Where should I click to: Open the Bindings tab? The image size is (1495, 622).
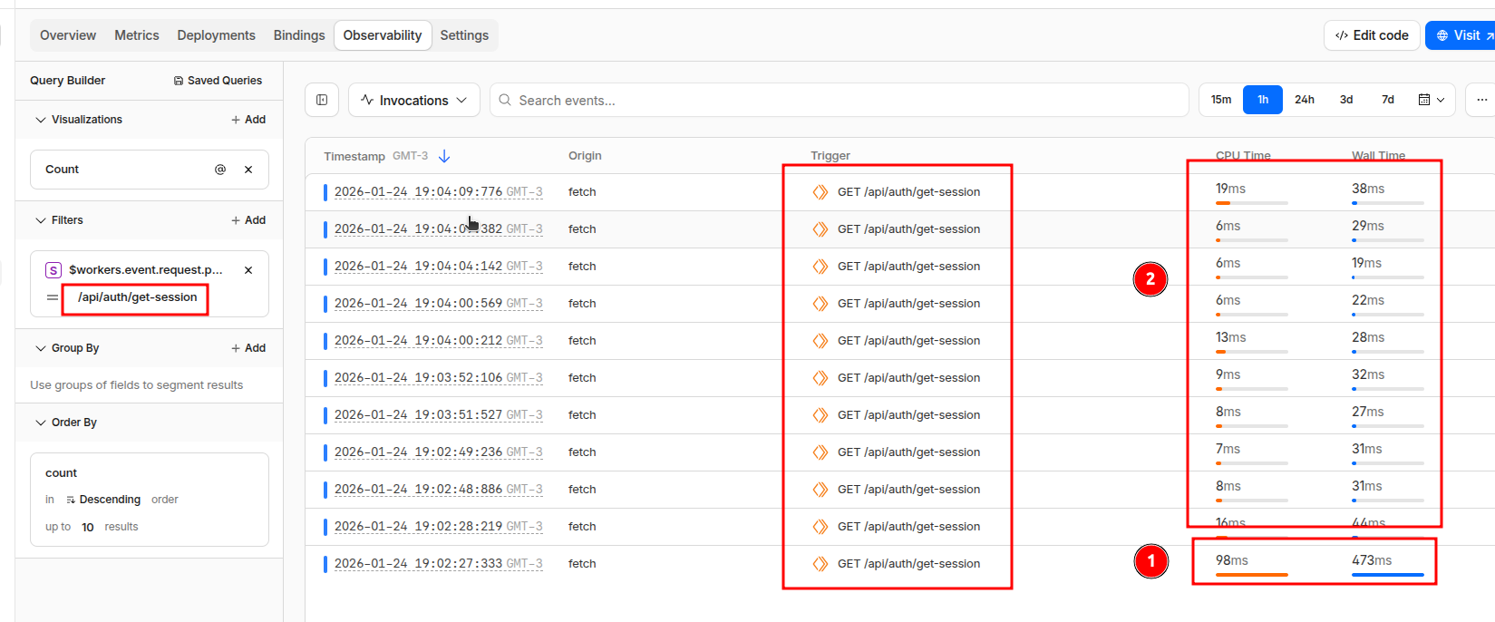coord(299,35)
